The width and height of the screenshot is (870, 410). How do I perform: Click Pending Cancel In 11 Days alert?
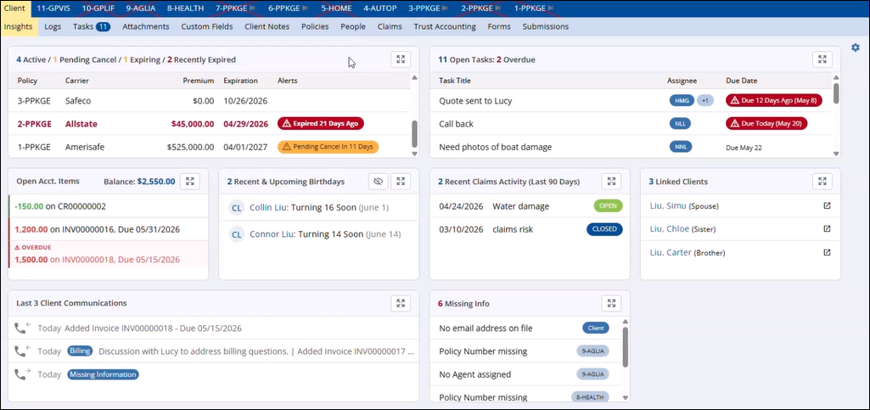click(328, 147)
